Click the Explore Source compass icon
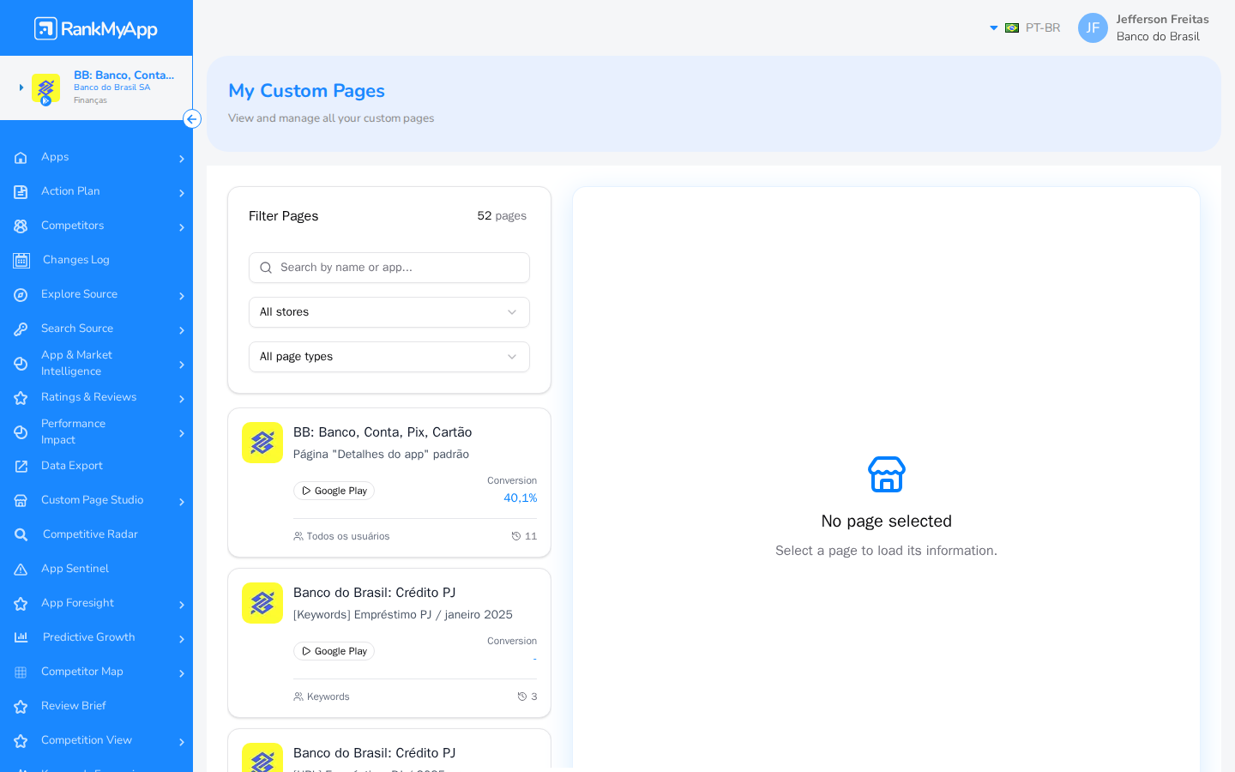The width and height of the screenshot is (1235, 772). [21, 295]
